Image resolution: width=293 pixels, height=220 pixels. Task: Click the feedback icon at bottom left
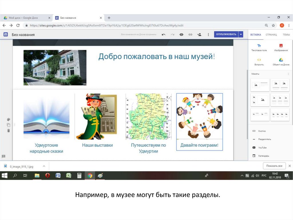pyautogui.click(x=3, y=156)
